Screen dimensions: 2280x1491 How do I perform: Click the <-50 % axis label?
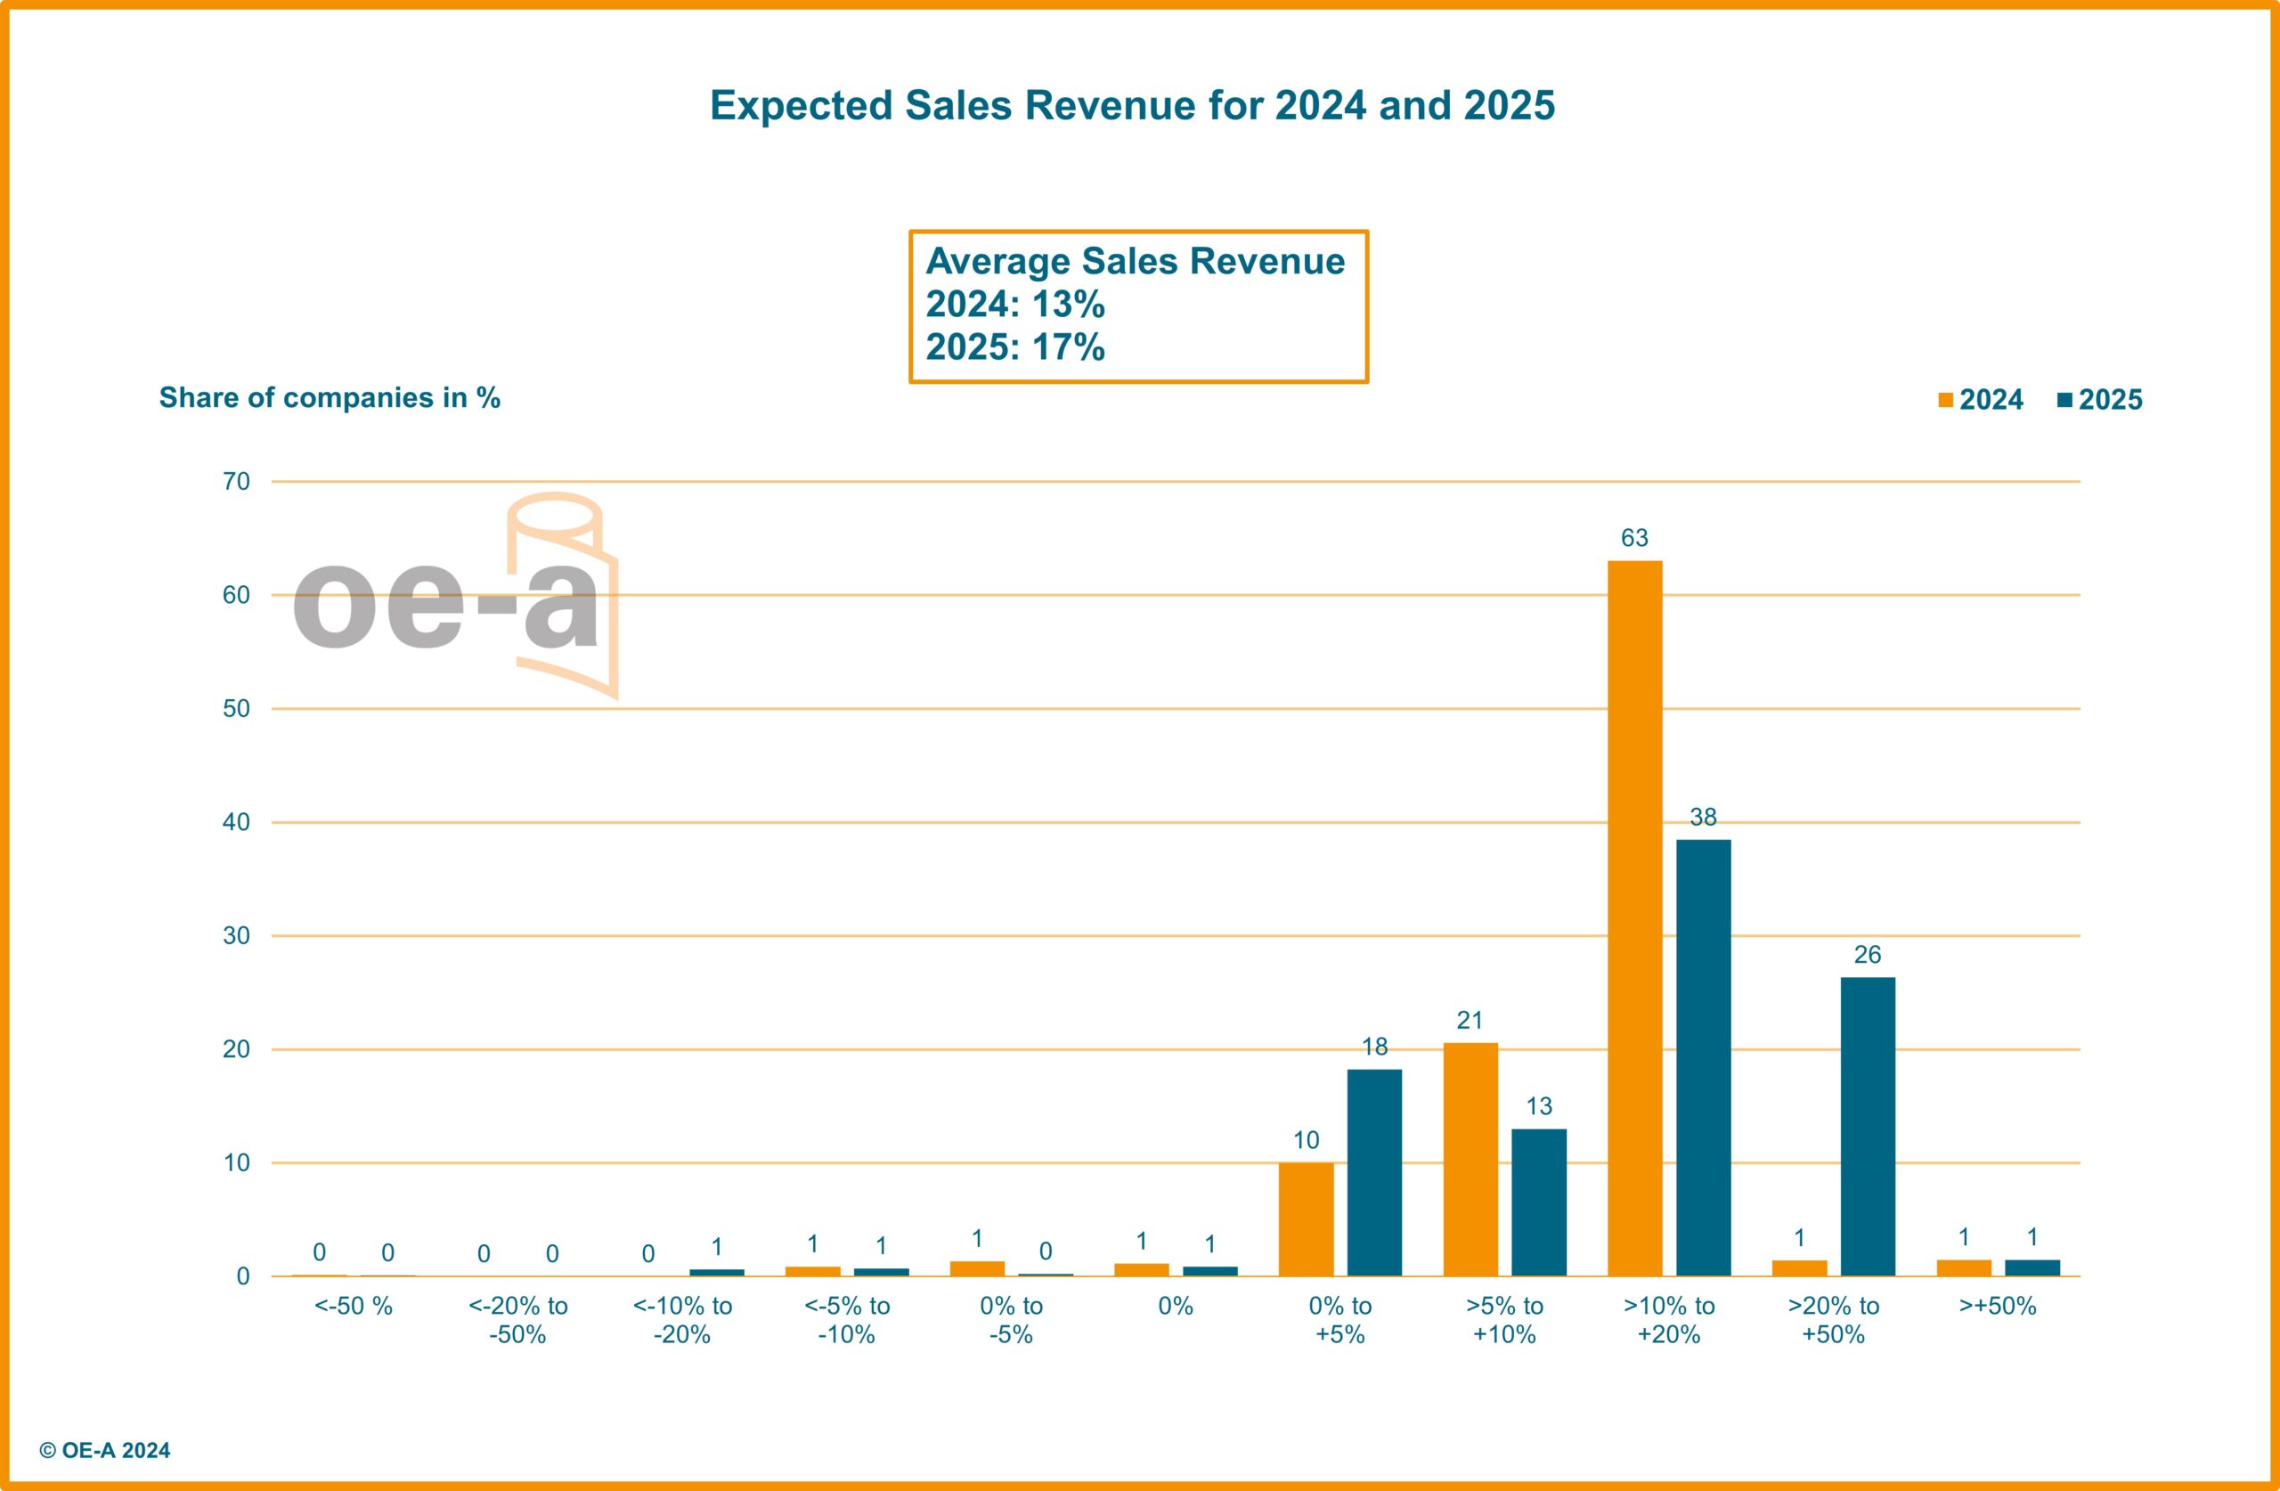tap(354, 1306)
